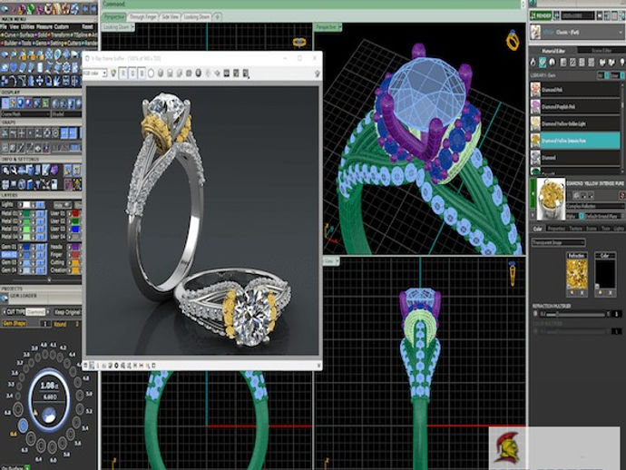
Task: Select the highlighted 6.6 gem size circle
Action: 23,426
